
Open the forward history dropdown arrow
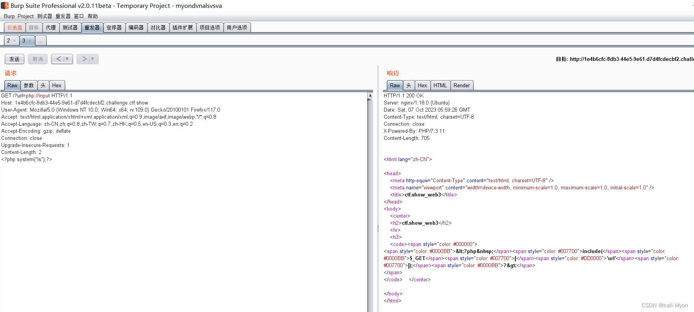click(93, 59)
